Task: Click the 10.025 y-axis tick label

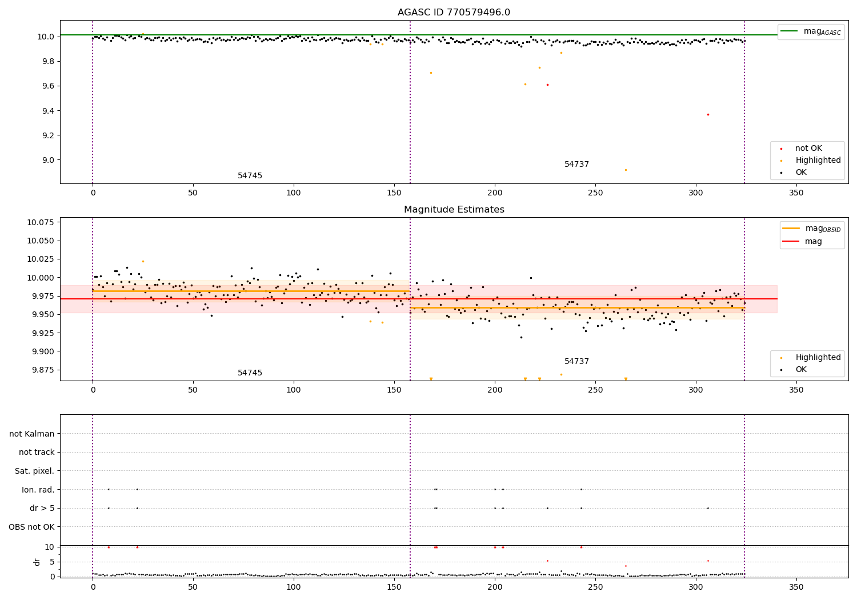Action: point(41,259)
